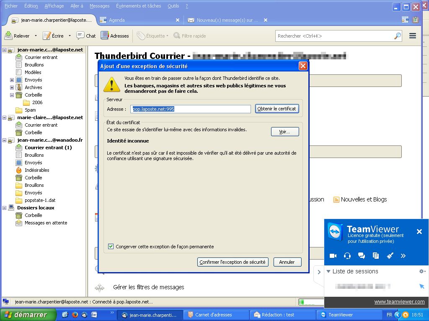Click Obtenir le certificat button

coord(277,109)
